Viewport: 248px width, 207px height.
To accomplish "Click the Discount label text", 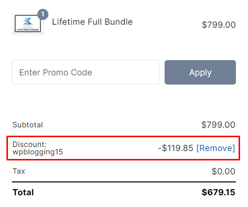I will (x=30, y=145).
